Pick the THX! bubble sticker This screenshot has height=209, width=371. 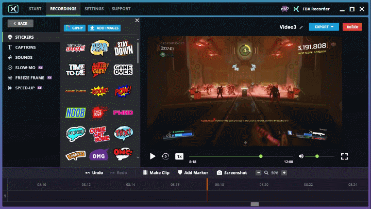(x=123, y=134)
